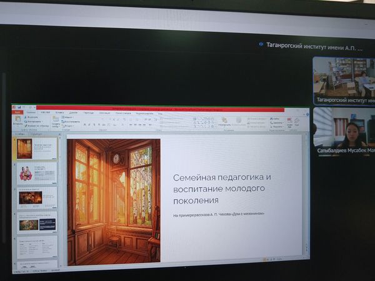Click the Создать слайд new slide icon
Image resolution: width=375 pixels, height=281 pixels.
(x=56, y=122)
